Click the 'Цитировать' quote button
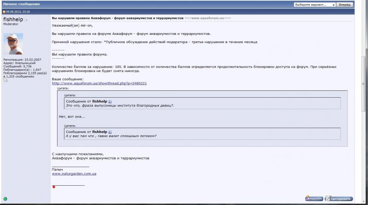Viewport: 368px width, 205px height. click(339, 199)
